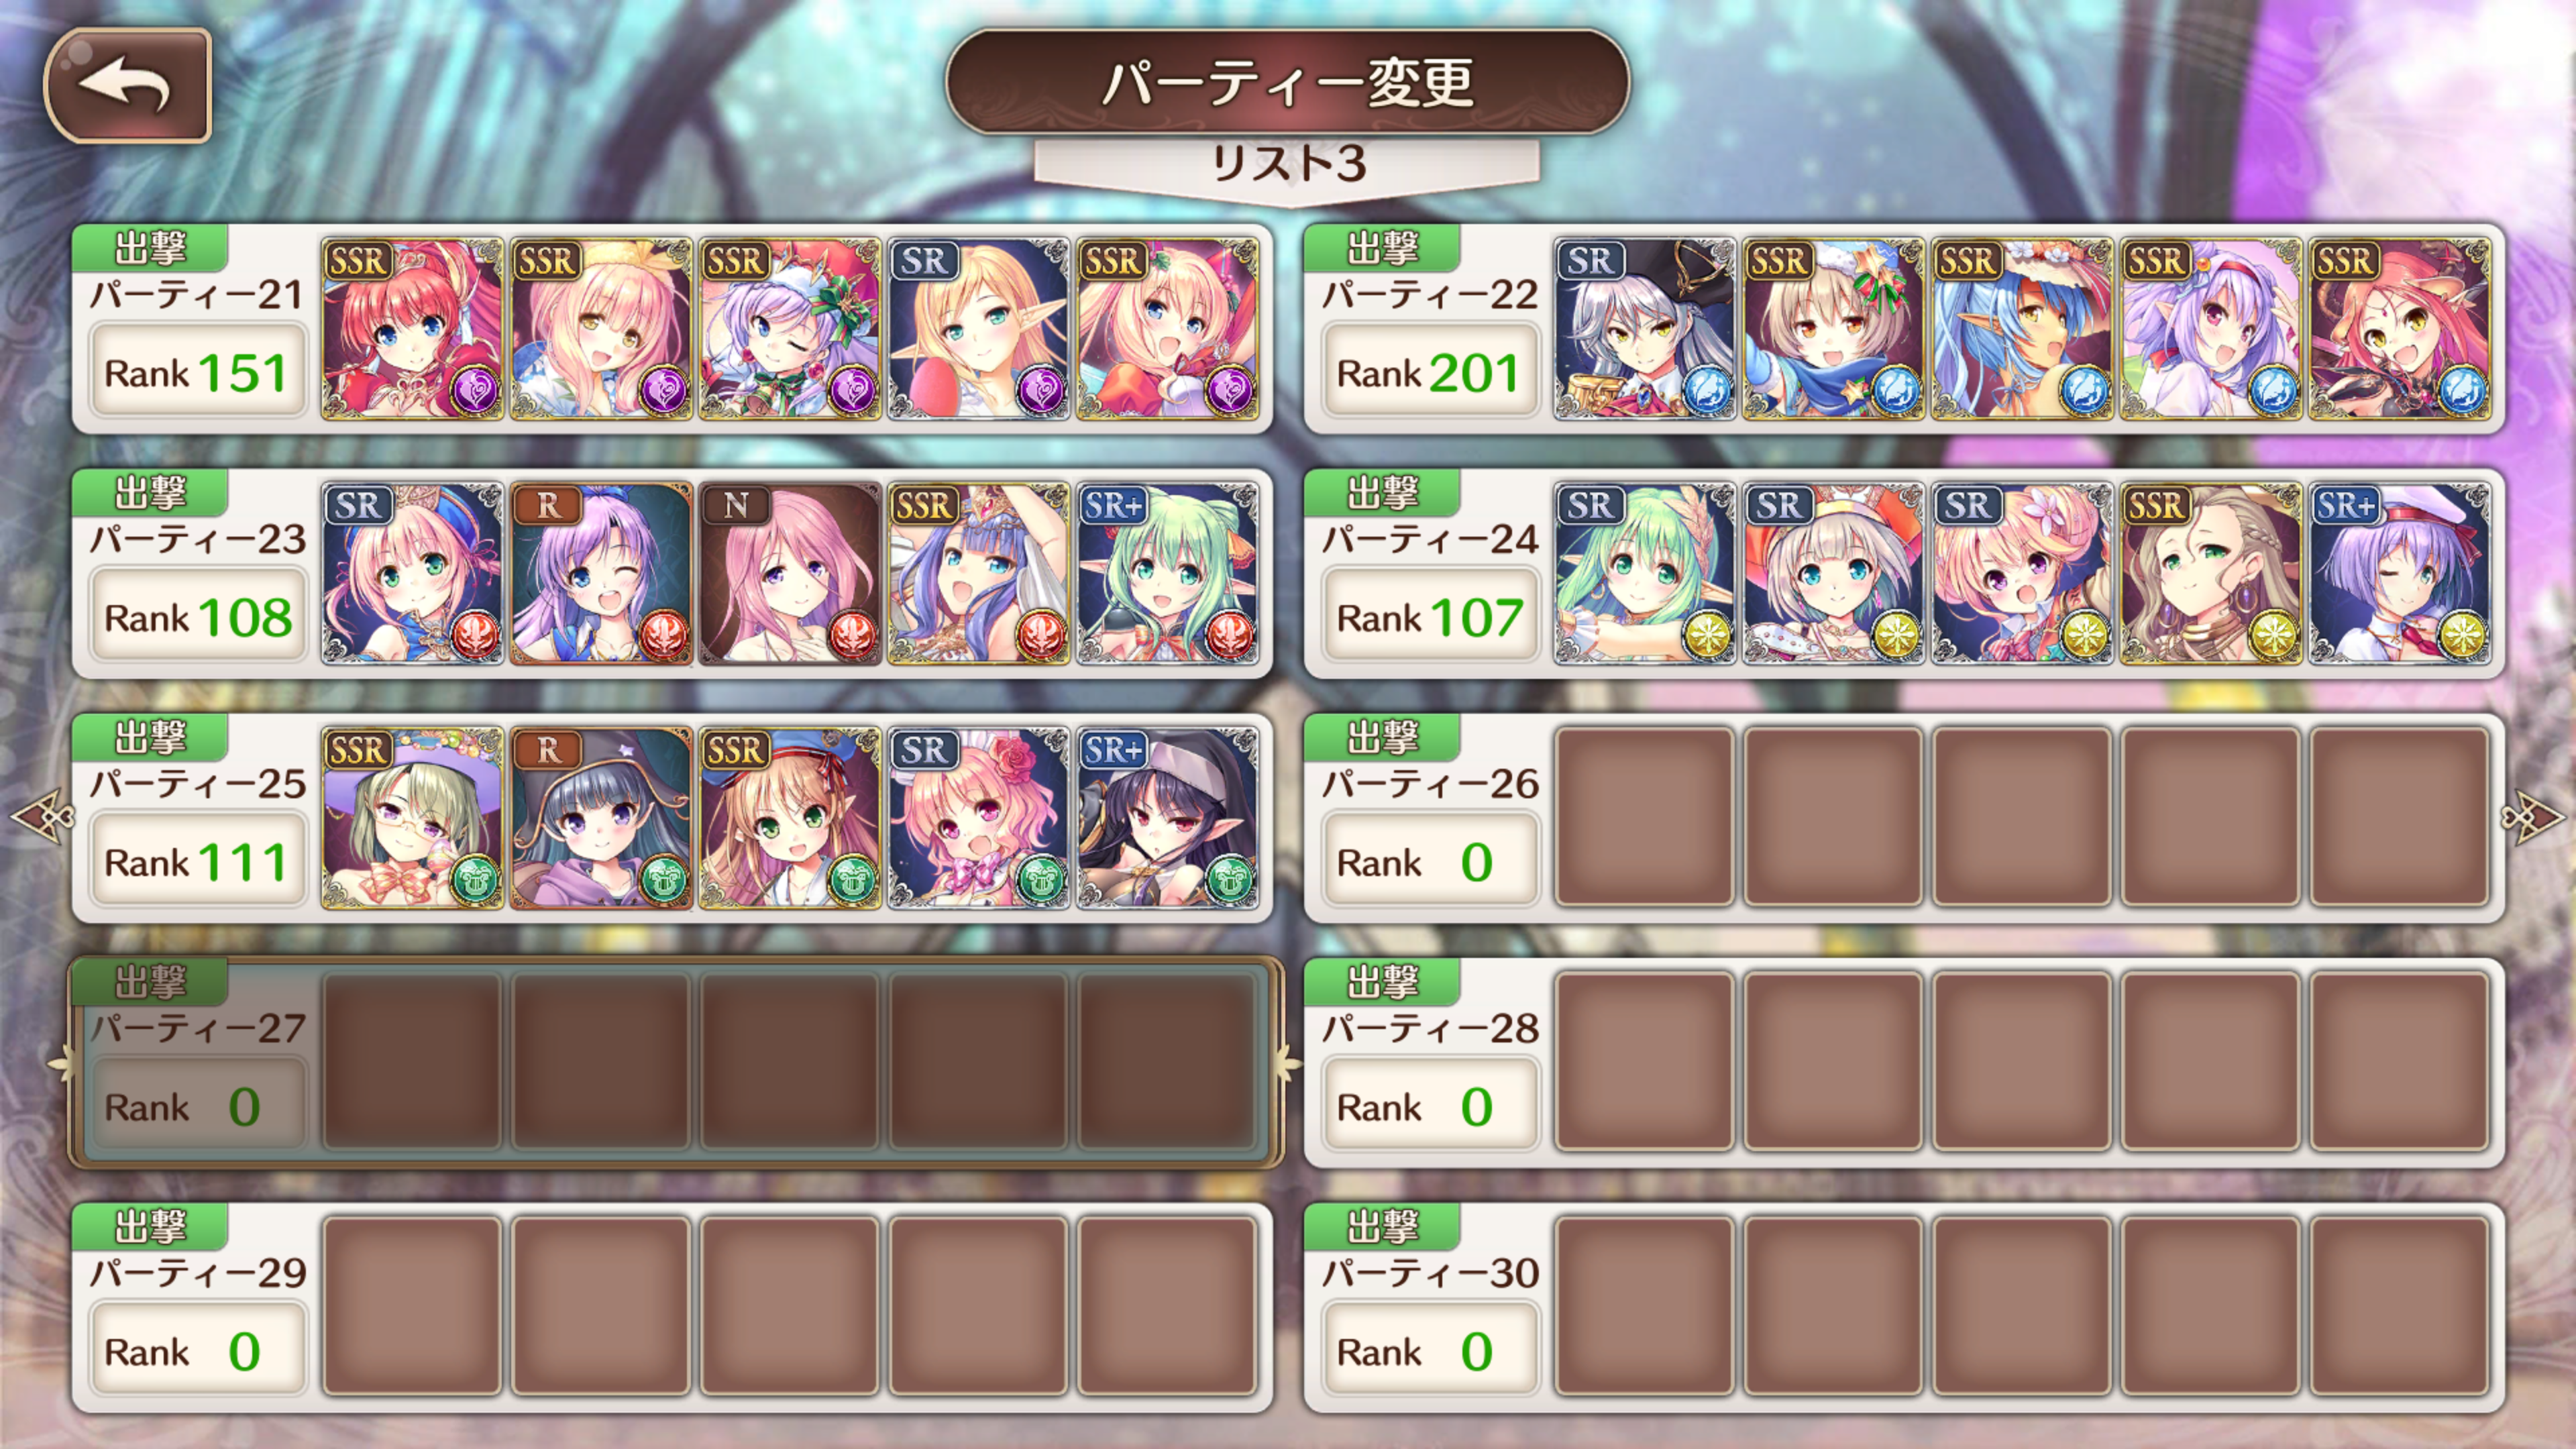Select the SSR braided-hair character in Party 24
This screenshot has height=1449, width=2576.
click(x=2211, y=574)
